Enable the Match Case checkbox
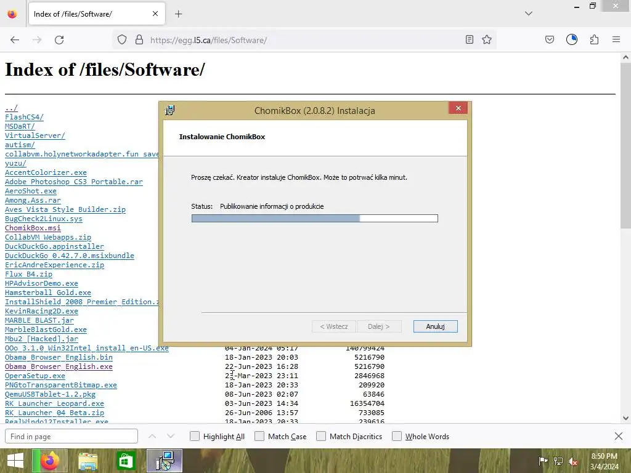Image resolution: width=631 pixels, height=473 pixels. (x=259, y=437)
